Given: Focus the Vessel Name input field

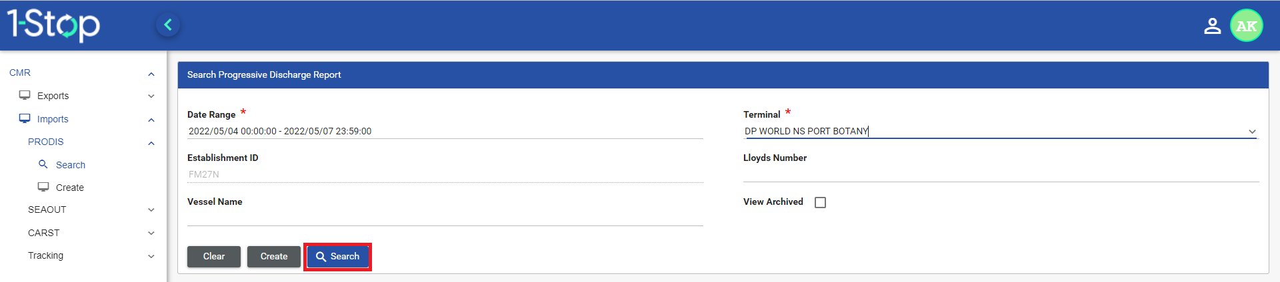Looking at the screenshot, I should pos(445,217).
